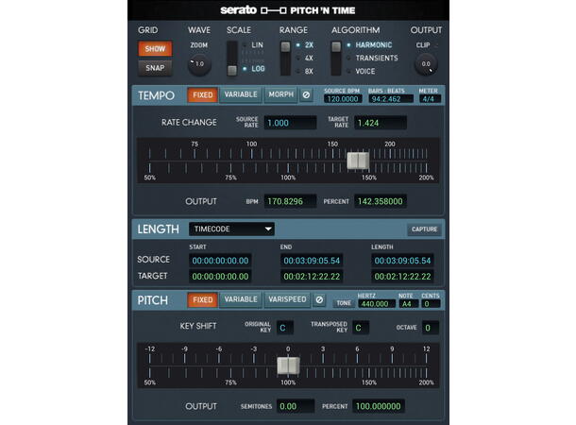Click the source END timecode 00:03:09:05.54
Viewport: 576px width, 425px height.
(x=312, y=261)
